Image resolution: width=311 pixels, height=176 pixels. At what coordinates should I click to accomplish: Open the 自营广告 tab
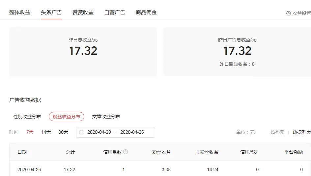115,12
